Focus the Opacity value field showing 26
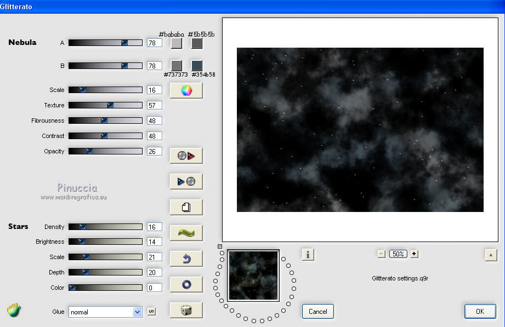505x327 pixels. 155,151
